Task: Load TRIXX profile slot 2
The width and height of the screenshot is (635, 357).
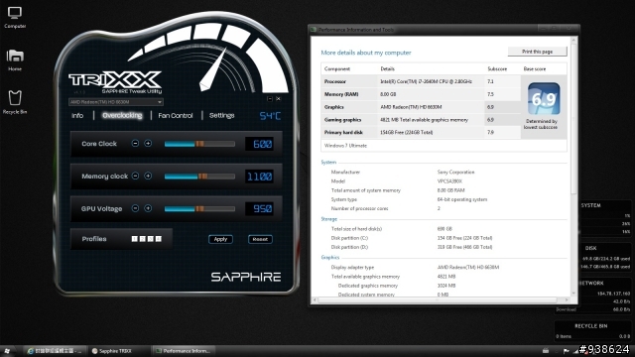Action: pos(143,239)
